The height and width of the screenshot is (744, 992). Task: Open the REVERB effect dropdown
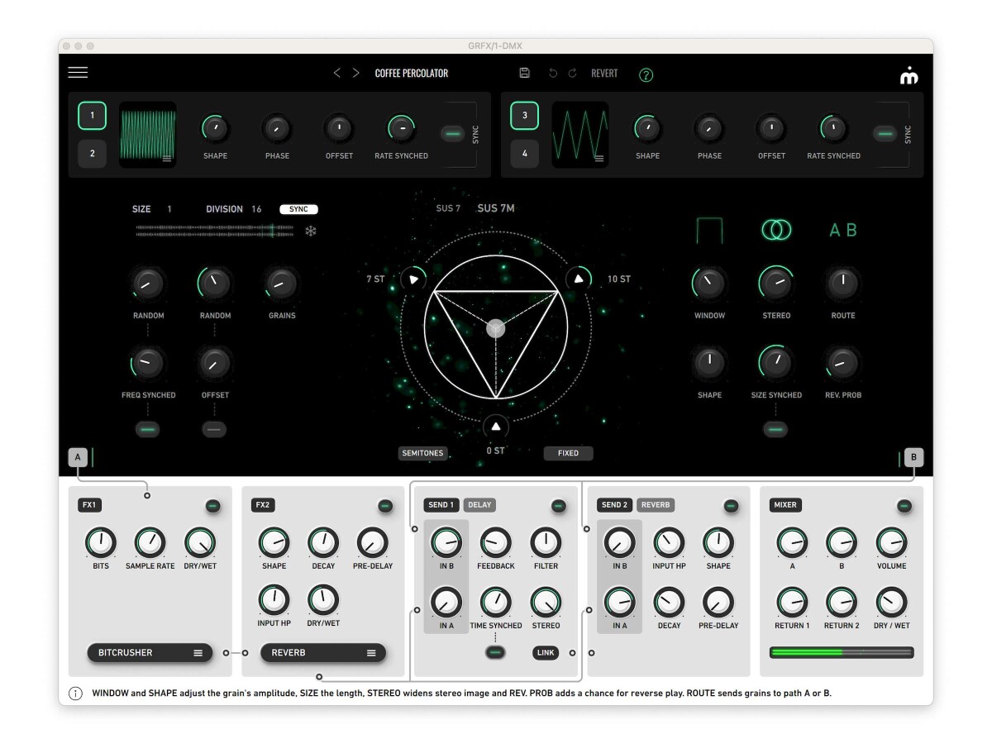322,652
